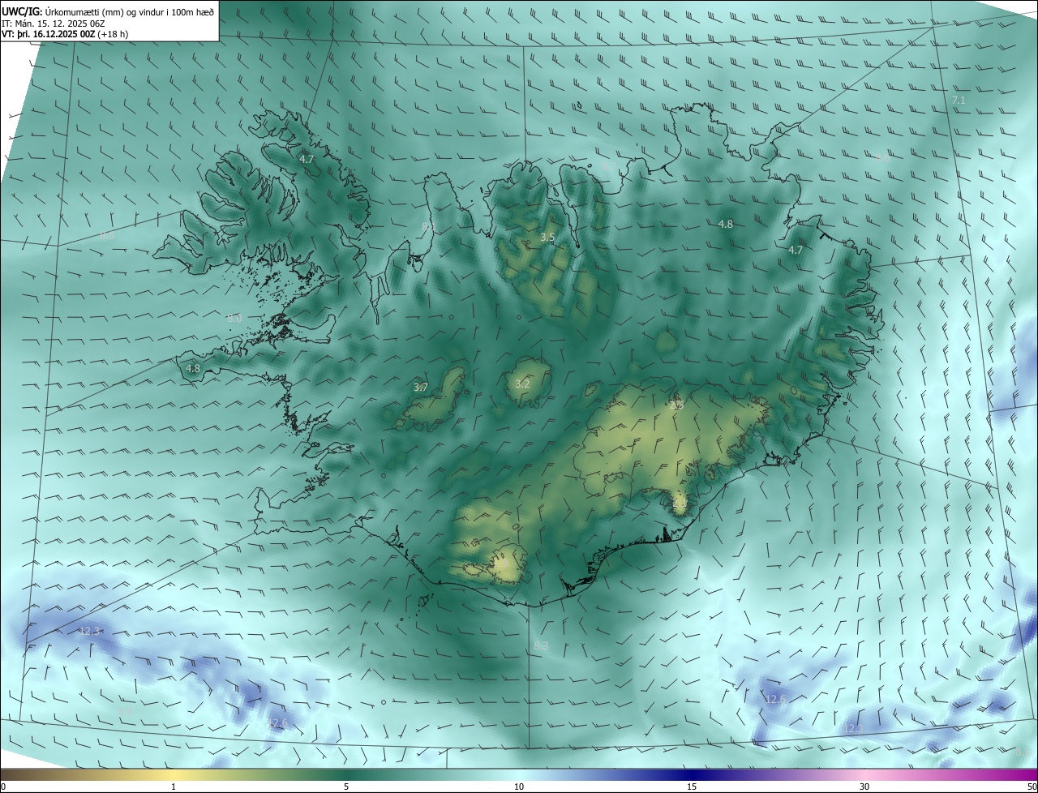Screen dimensions: 1038x793
Task: Click the 4.8 value on Snæfellsnes peninsula
Action: pos(192,368)
